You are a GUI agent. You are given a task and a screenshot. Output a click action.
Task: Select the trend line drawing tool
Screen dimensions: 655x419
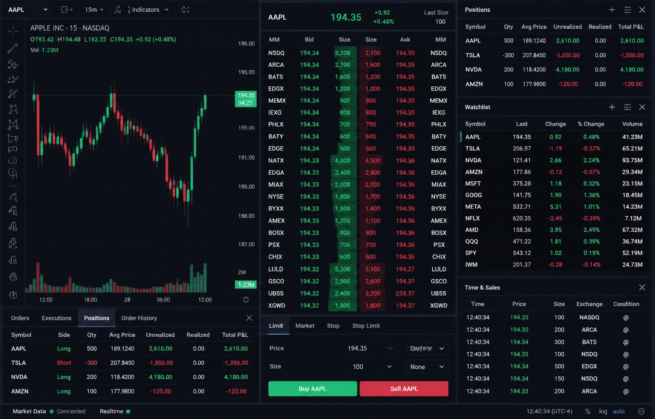pyautogui.click(x=13, y=48)
